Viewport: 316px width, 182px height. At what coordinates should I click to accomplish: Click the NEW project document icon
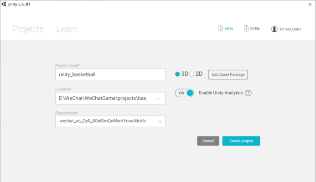tap(221, 29)
